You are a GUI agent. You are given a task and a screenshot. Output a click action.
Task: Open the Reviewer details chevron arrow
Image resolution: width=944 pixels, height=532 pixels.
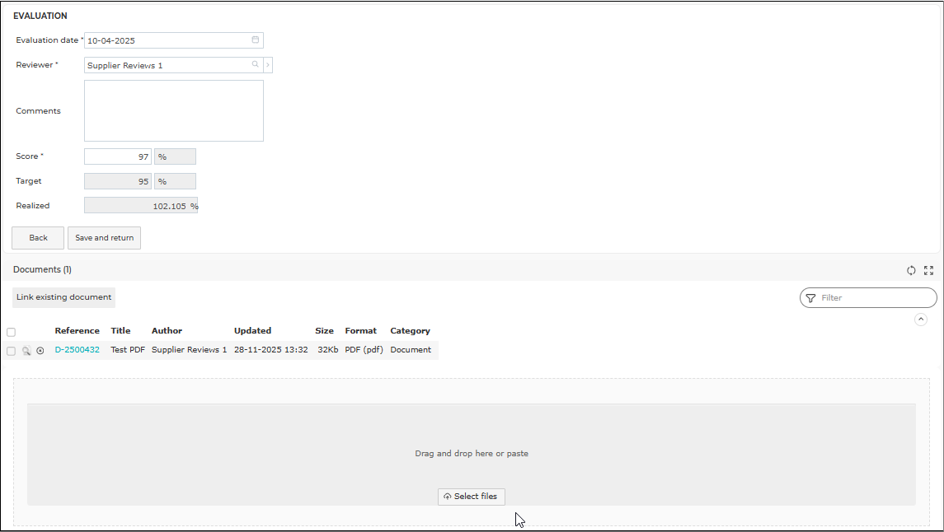(268, 65)
